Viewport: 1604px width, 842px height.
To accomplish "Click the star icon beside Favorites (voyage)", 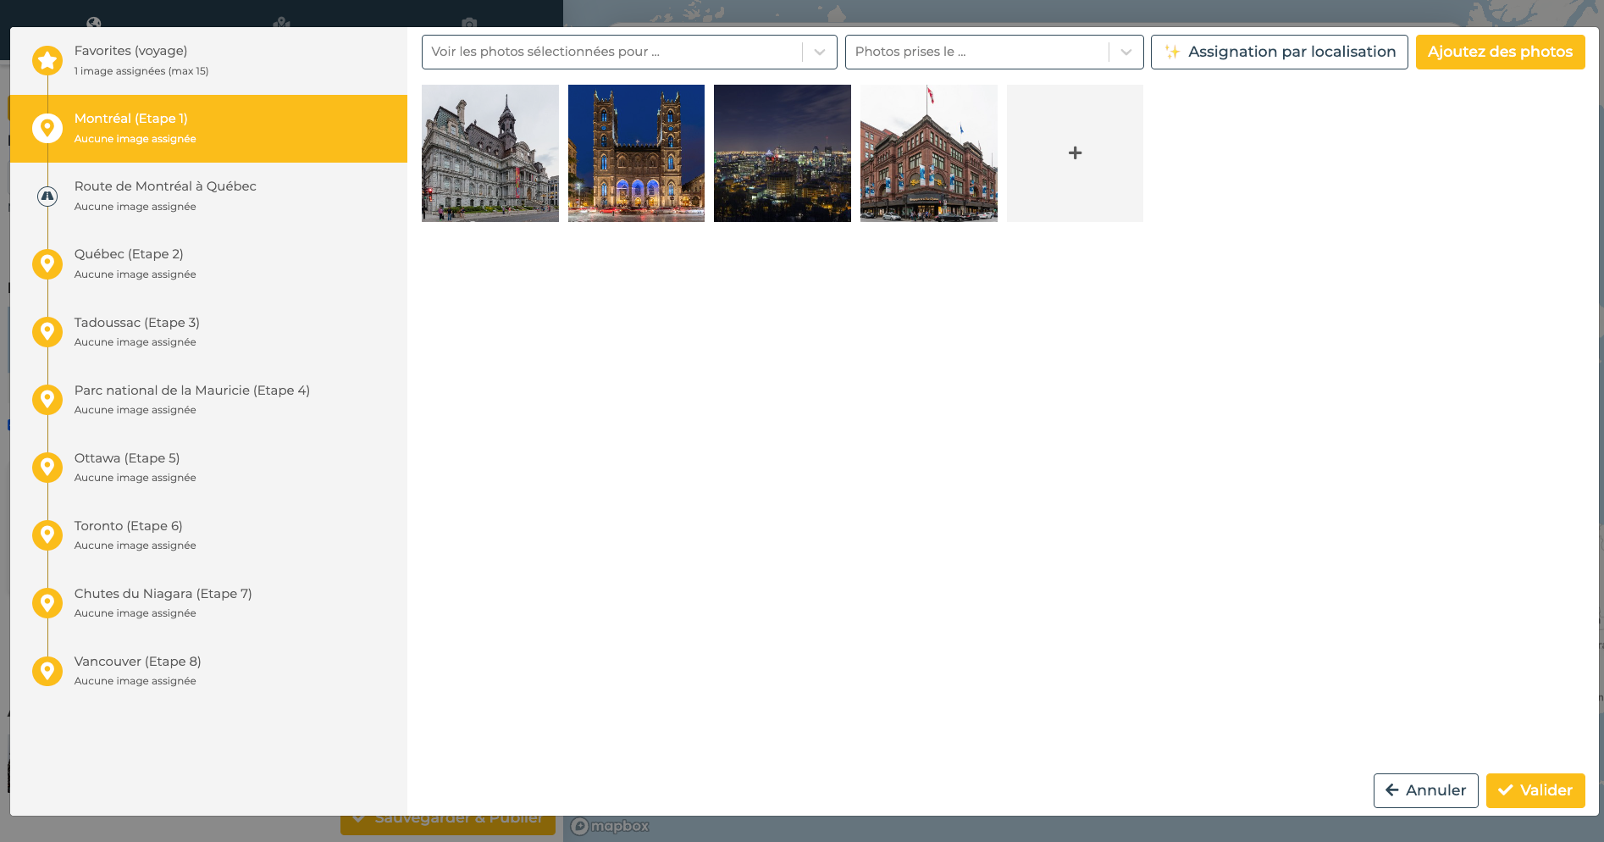I will click(47, 60).
